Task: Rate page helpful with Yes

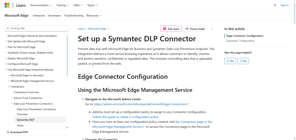Action: pyautogui.click(x=230, y=61)
